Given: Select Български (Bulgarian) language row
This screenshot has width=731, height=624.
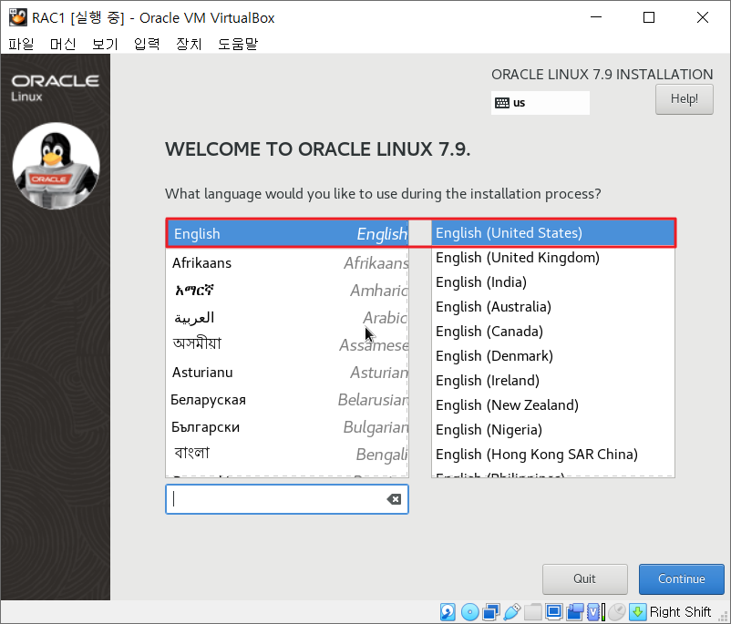Looking at the screenshot, I should 287,427.
